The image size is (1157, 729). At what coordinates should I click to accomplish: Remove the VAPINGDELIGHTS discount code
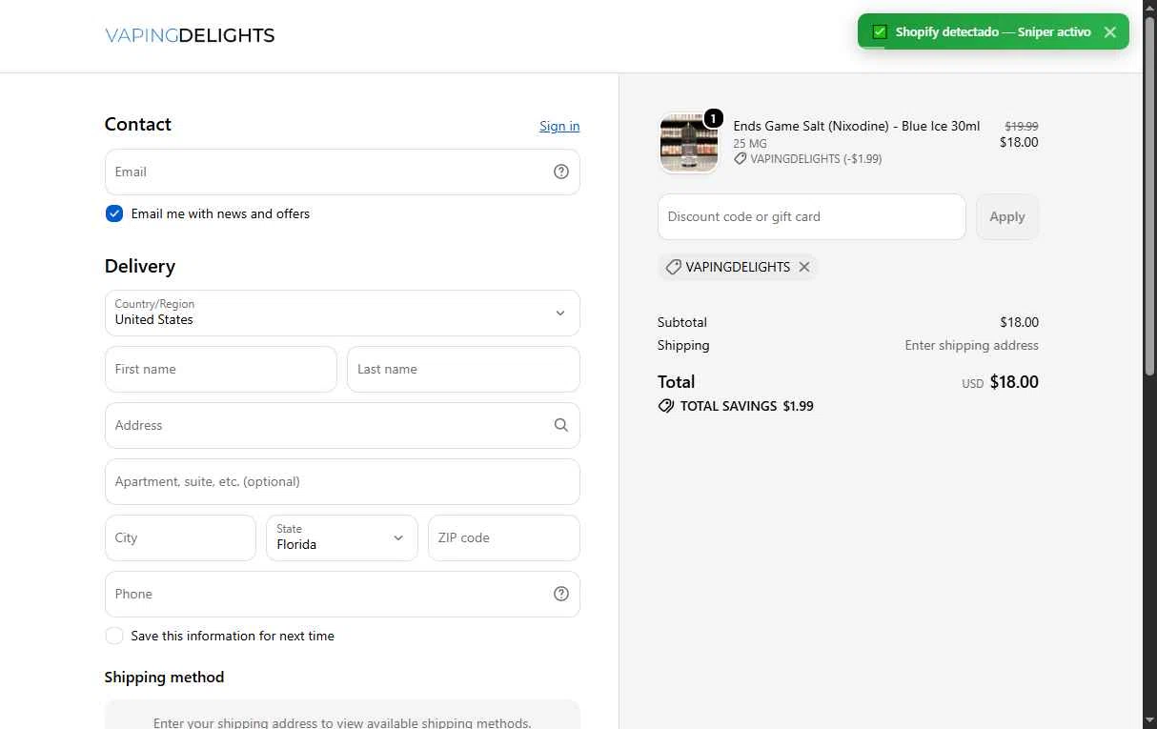pyautogui.click(x=804, y=267)
